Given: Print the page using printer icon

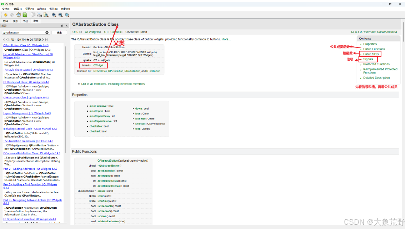Looking at the screenshot, I should click(39, 15).
